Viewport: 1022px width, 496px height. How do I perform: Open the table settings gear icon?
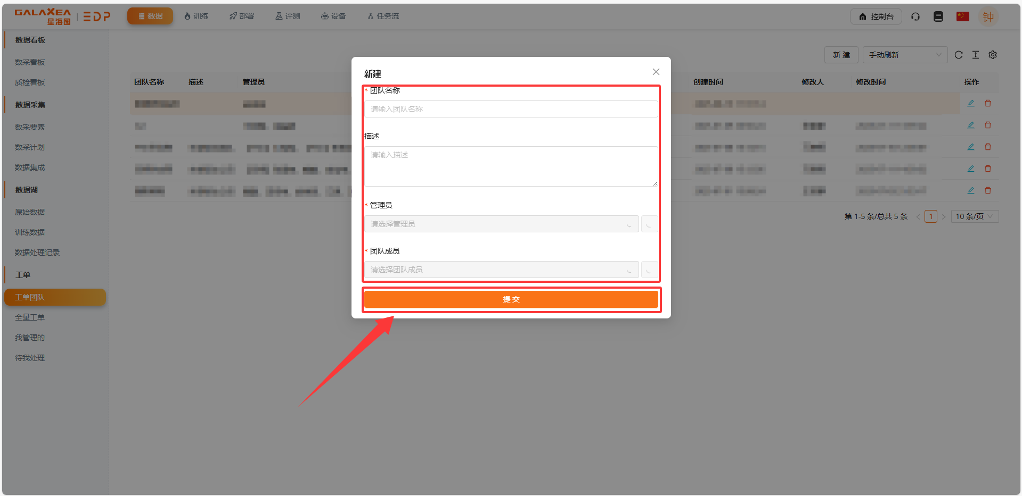(x=993, y=55)
